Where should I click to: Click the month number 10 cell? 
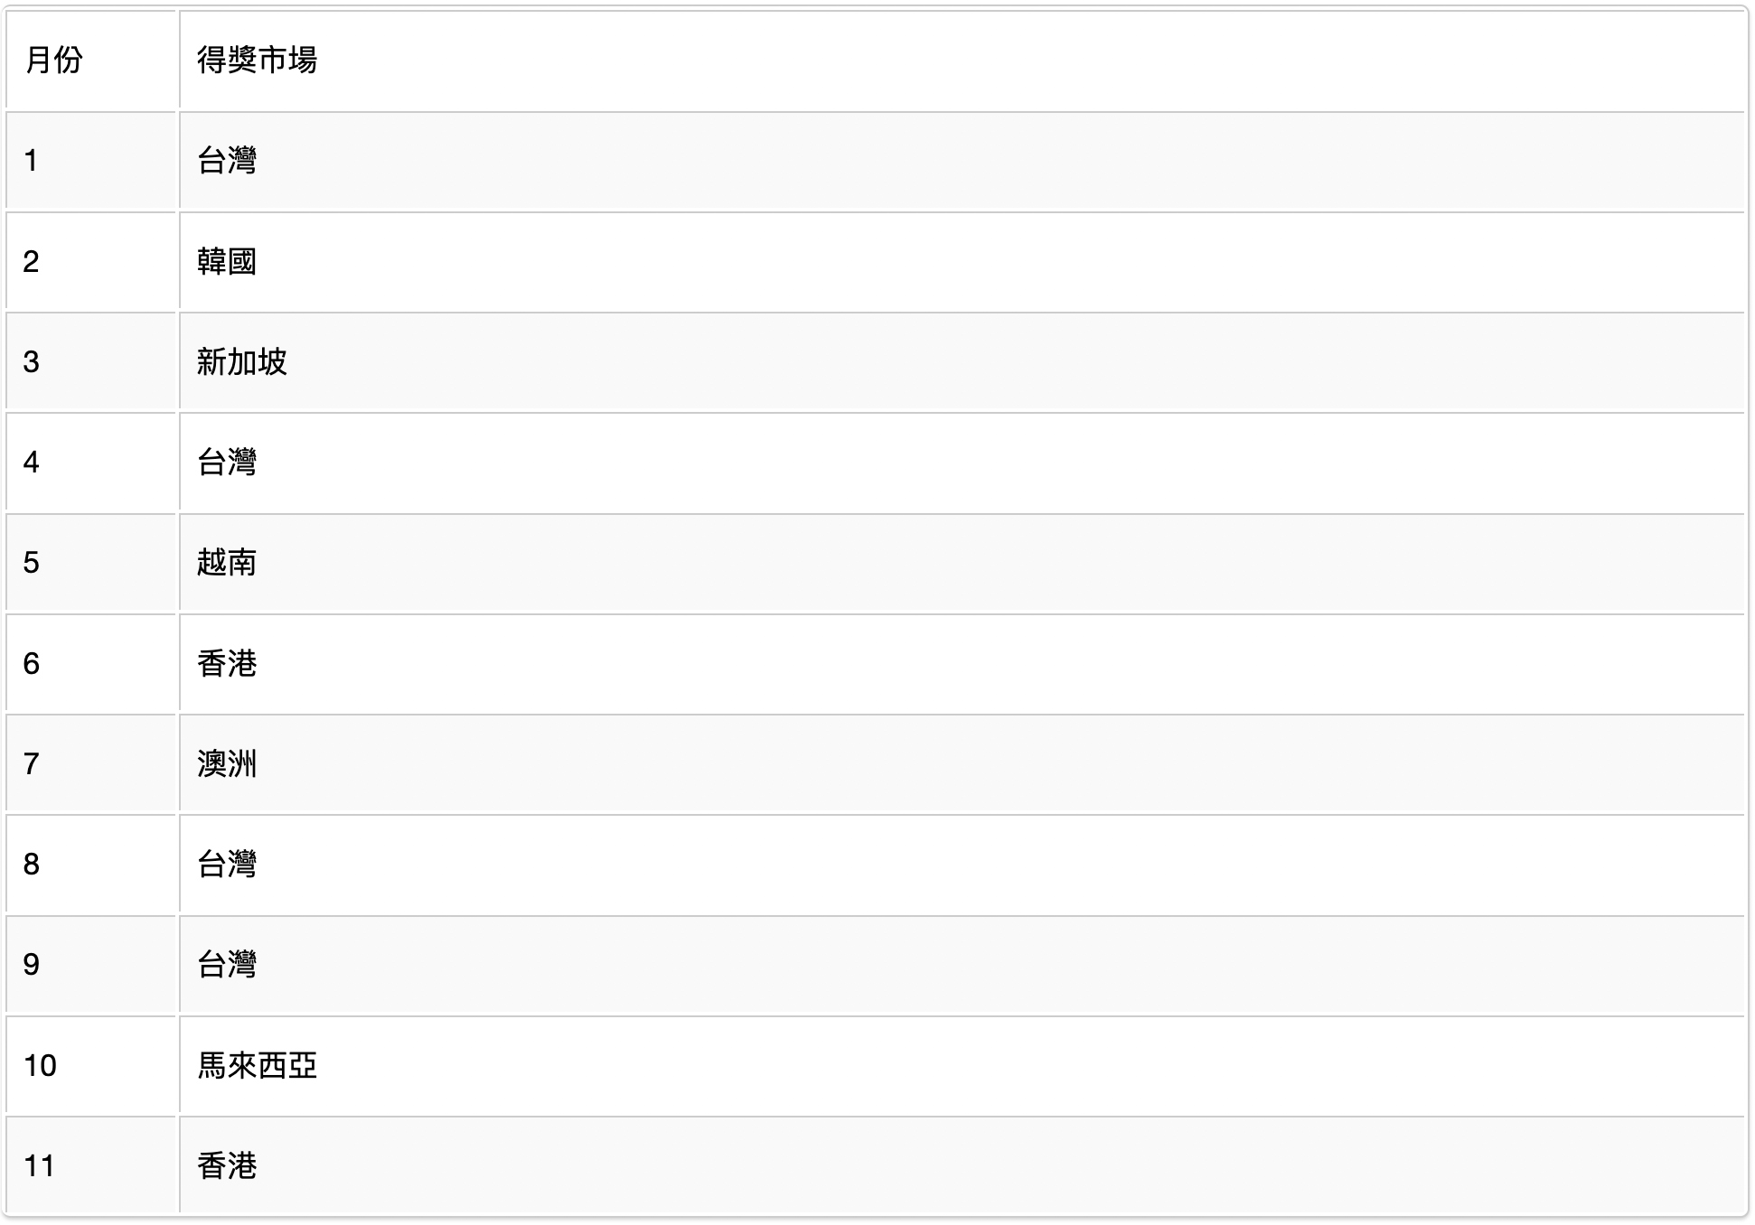[40, 1066]
